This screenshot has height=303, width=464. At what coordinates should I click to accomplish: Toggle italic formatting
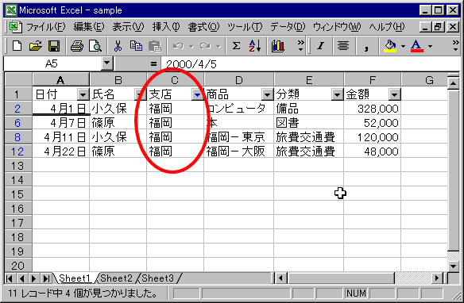pos(321,46)
